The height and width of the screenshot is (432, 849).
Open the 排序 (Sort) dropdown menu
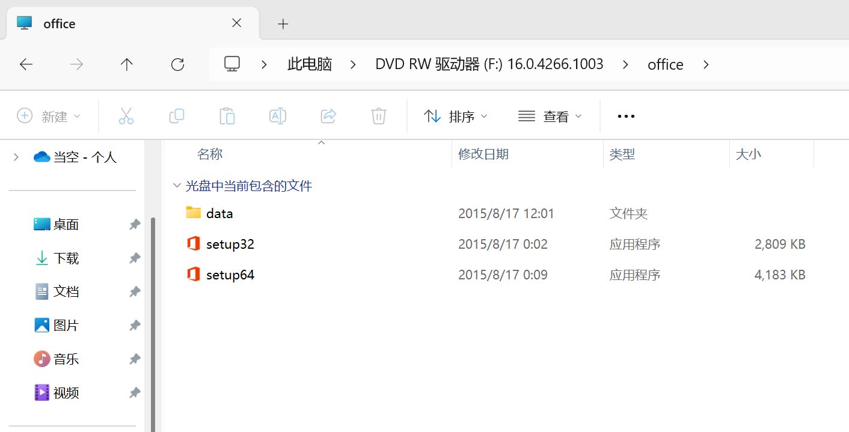pyautogui.click(x=455, y=116)
